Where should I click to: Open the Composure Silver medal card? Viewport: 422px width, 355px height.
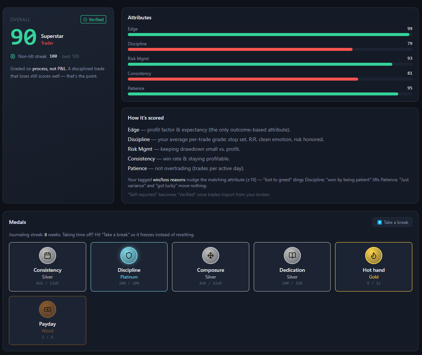211,267
